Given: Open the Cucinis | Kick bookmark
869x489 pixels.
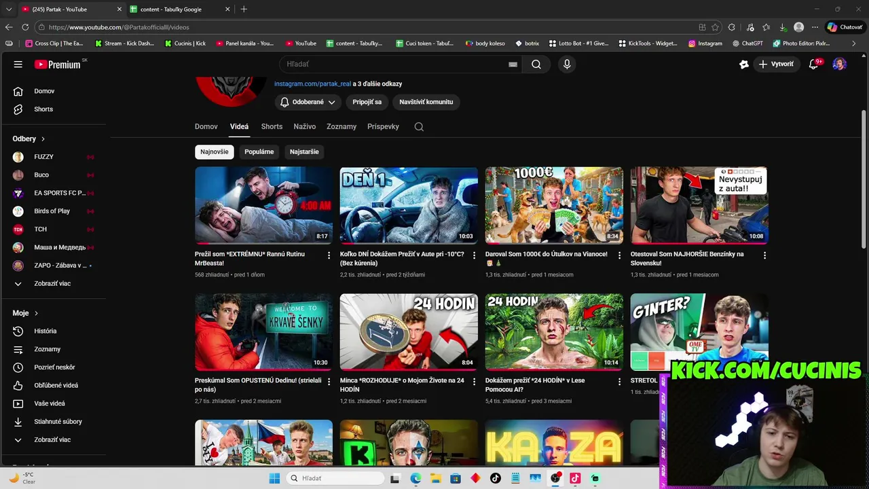Looking at the screenshot, I should [x=184, y=43].
